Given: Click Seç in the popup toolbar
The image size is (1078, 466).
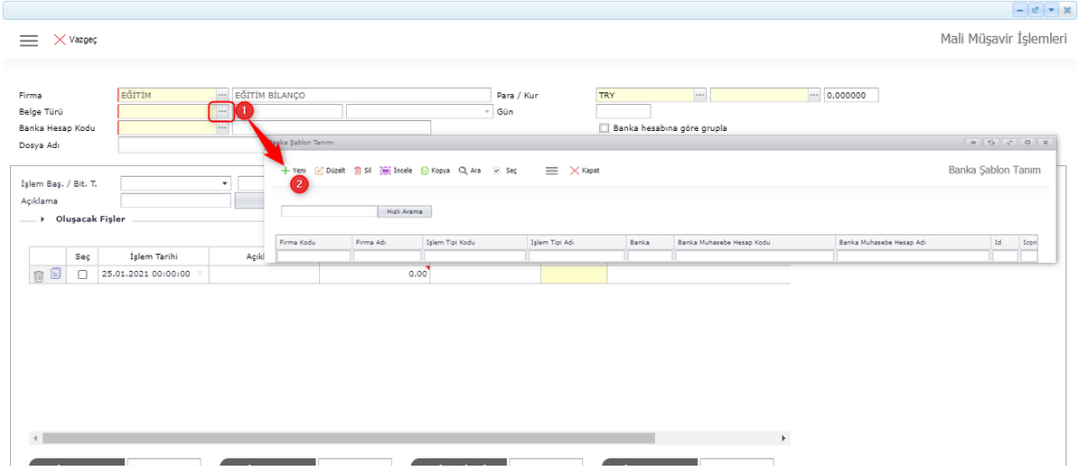Looking at the screenshot, I should click(504, 171).
